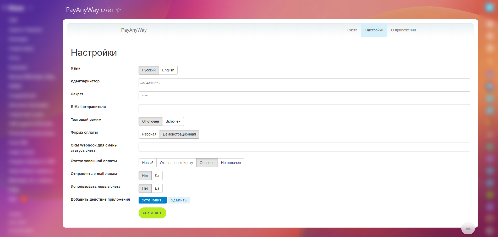Choose Рабочая payment form

click(x=149, y=134)
